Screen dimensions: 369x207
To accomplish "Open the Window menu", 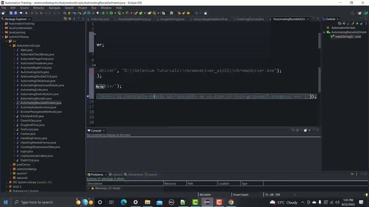I will pyautogui.click(x=106, y=7).
